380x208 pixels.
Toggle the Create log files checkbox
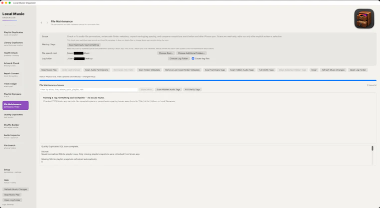[193, 58]
